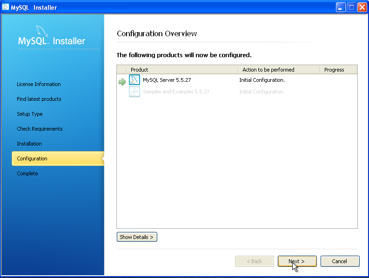This screenshot has height=278, width=369.
Task: Select License Information step in sidebar
Action: coord(39,84)
